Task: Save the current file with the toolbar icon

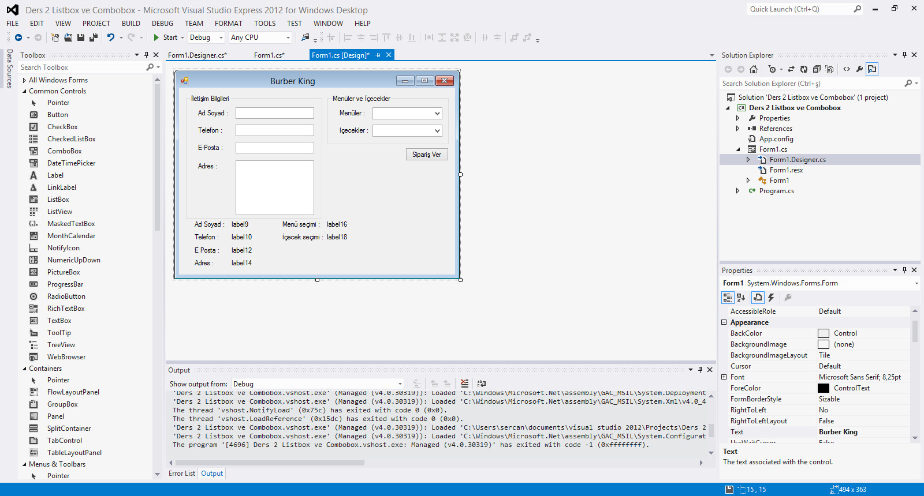Action: click(x=81, y=37)
